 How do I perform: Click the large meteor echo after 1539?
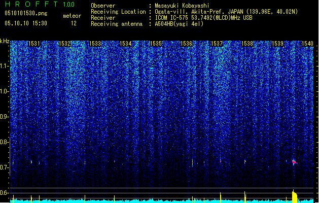(294, 162)
